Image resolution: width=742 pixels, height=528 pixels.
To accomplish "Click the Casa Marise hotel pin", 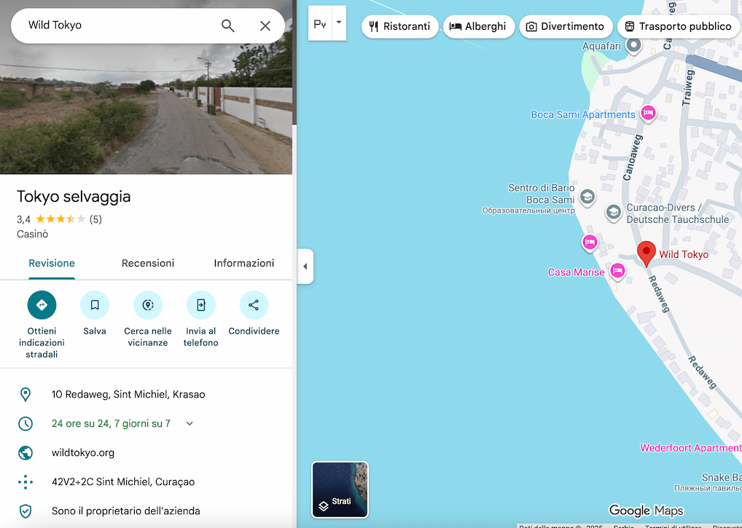I will pos(617,271).
